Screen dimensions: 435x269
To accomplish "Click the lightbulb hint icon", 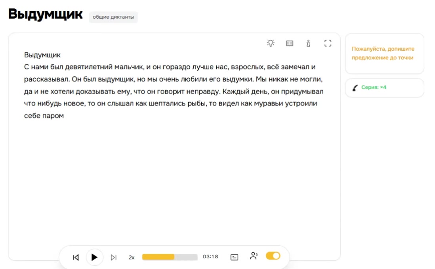I will [271, 43].
